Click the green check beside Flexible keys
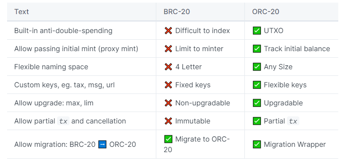The width and height of the screenshot is (356, 168). click(x=257, y=85)
